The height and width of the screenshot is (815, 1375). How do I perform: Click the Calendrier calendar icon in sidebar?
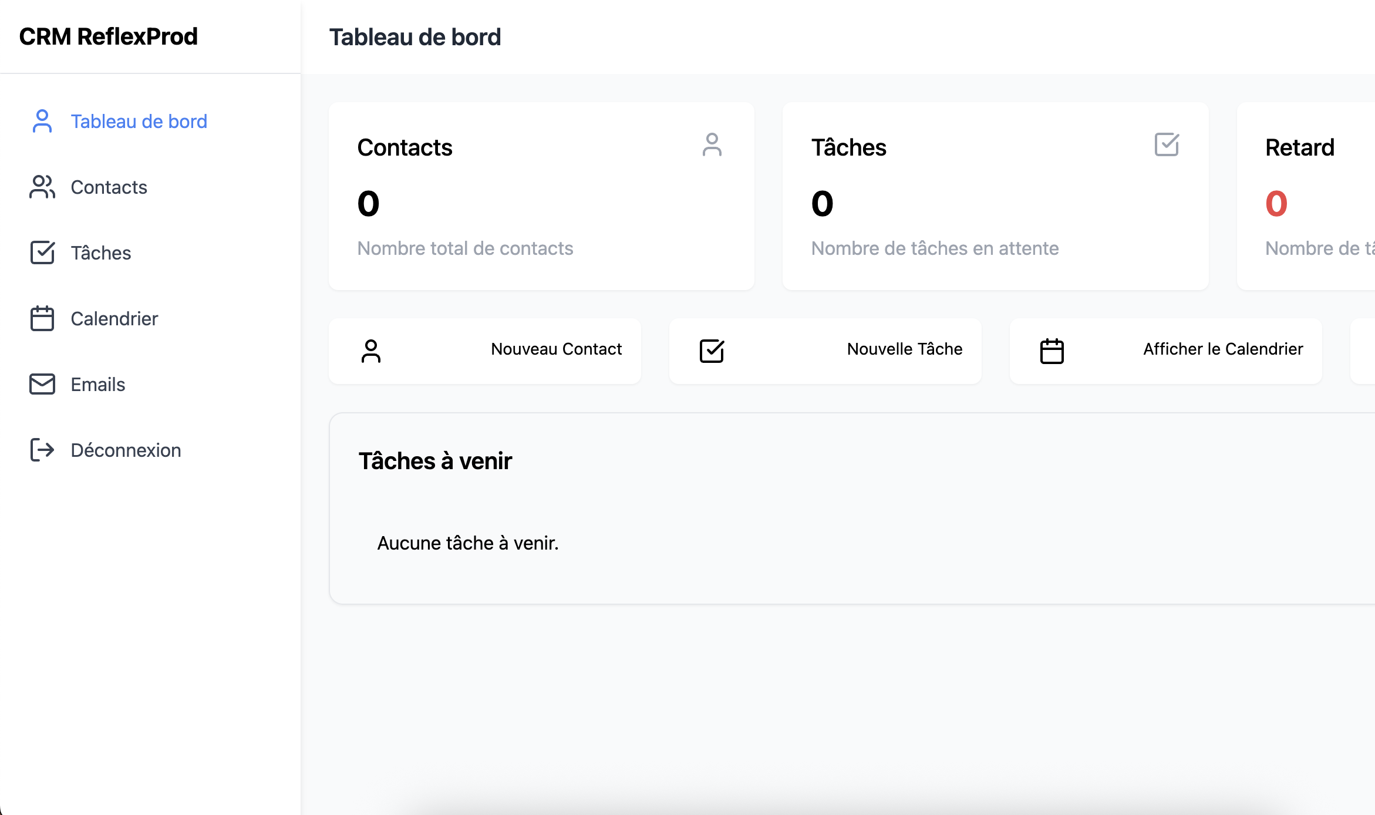(42, 318)
